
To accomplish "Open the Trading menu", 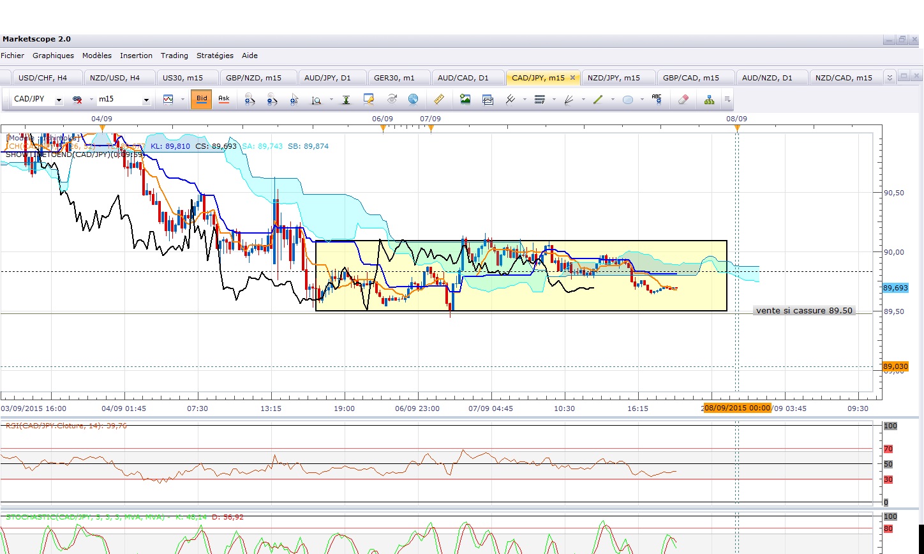I will 174,56.
